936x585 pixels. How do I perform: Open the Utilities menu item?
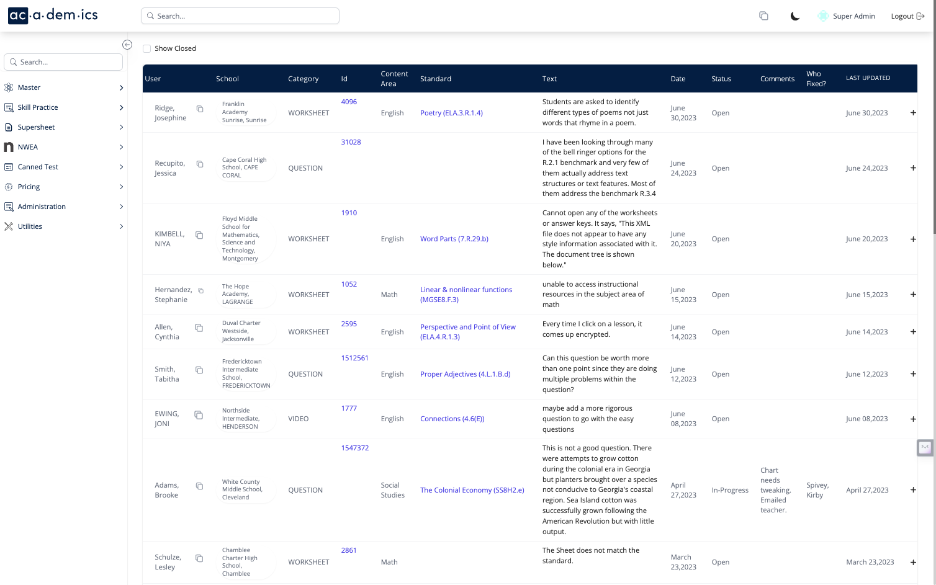tap(63, 226)
